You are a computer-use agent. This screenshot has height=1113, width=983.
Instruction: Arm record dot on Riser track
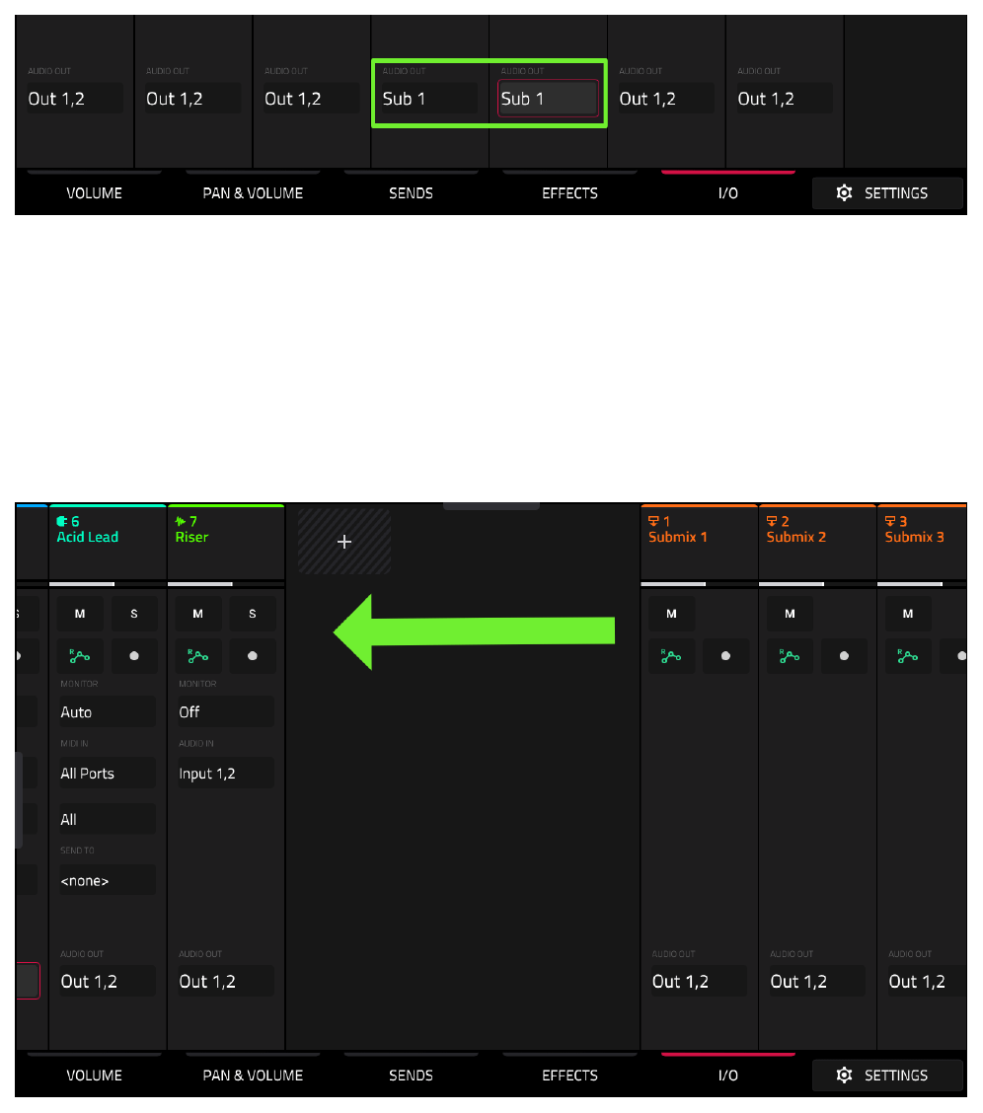click(x=252, y=656)
